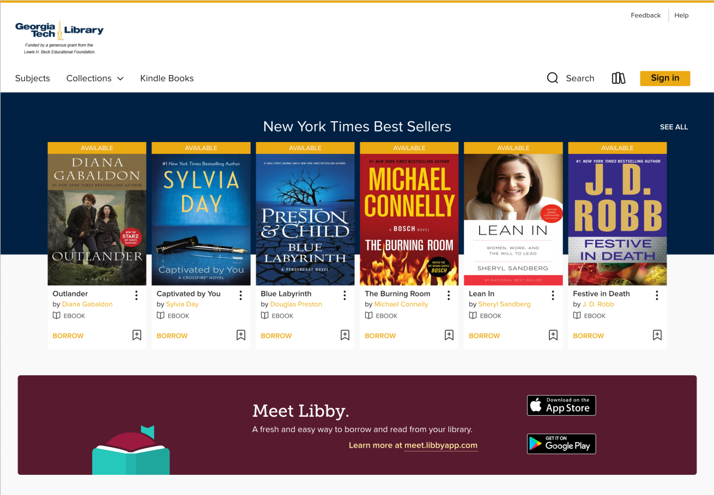The width and height of the screenshot is (714, 495).
Task: Open the bookshelf loans icon
Action: click(x=618, y=78)
